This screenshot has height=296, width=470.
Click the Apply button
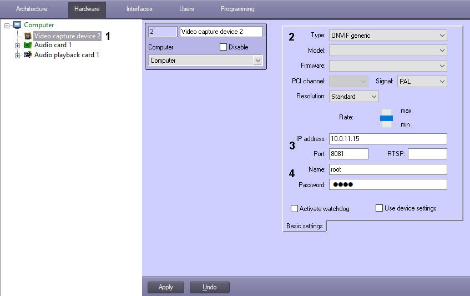165,287
